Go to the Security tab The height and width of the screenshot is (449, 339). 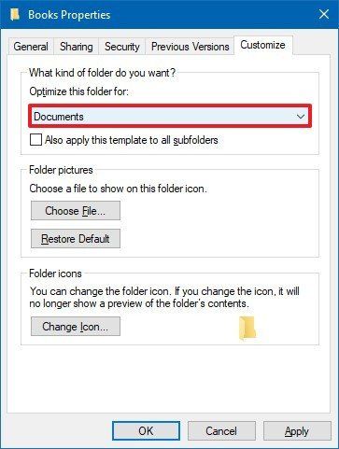[122, 47]
